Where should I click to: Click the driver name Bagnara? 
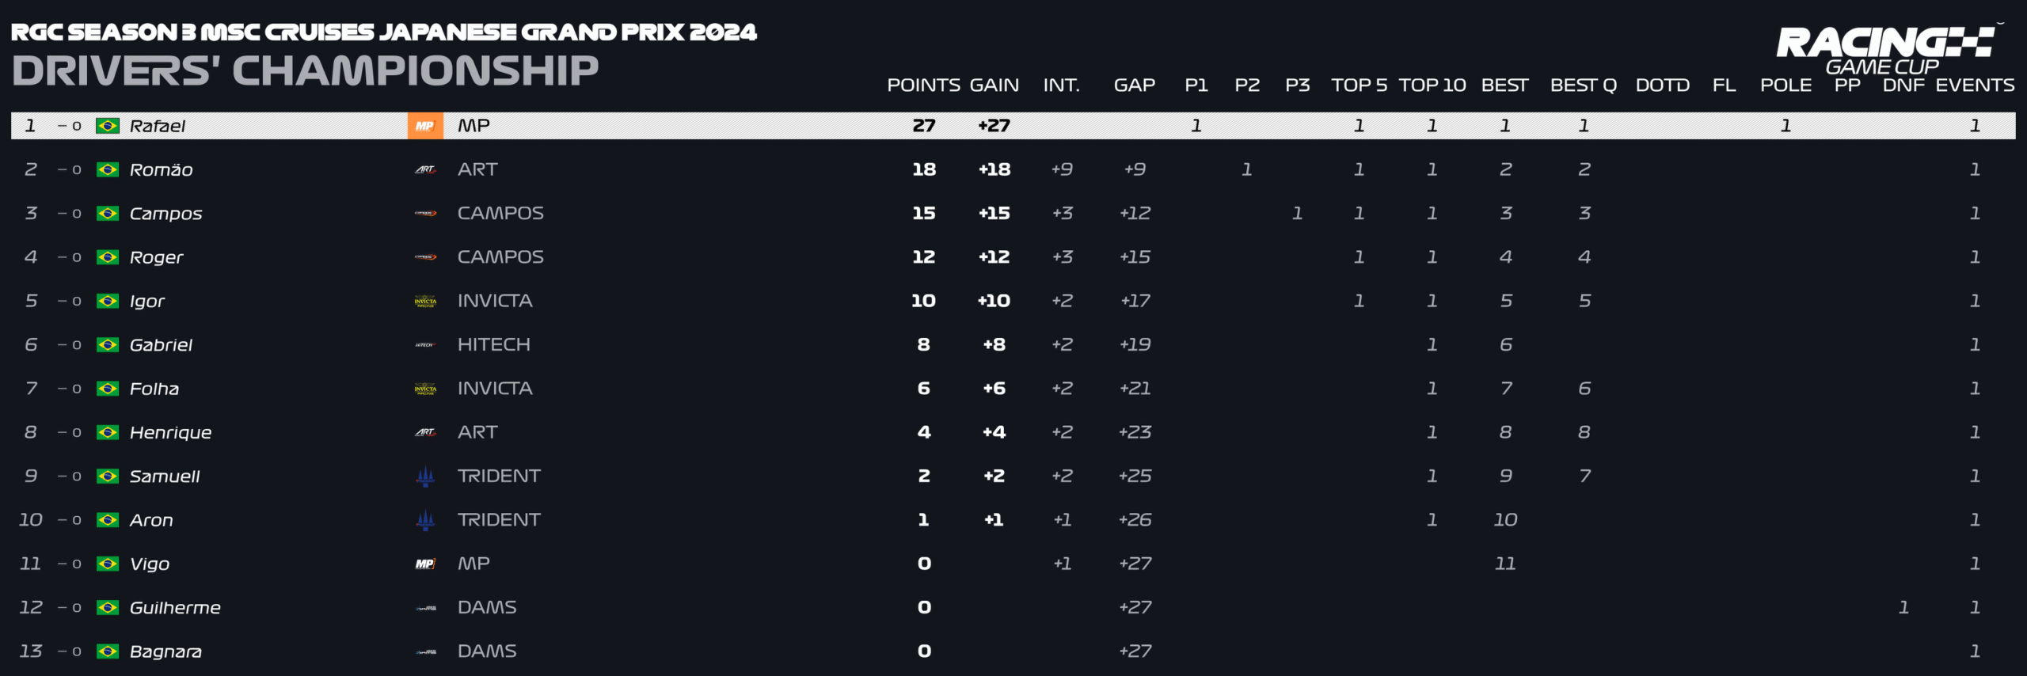[x=165, y=651]
